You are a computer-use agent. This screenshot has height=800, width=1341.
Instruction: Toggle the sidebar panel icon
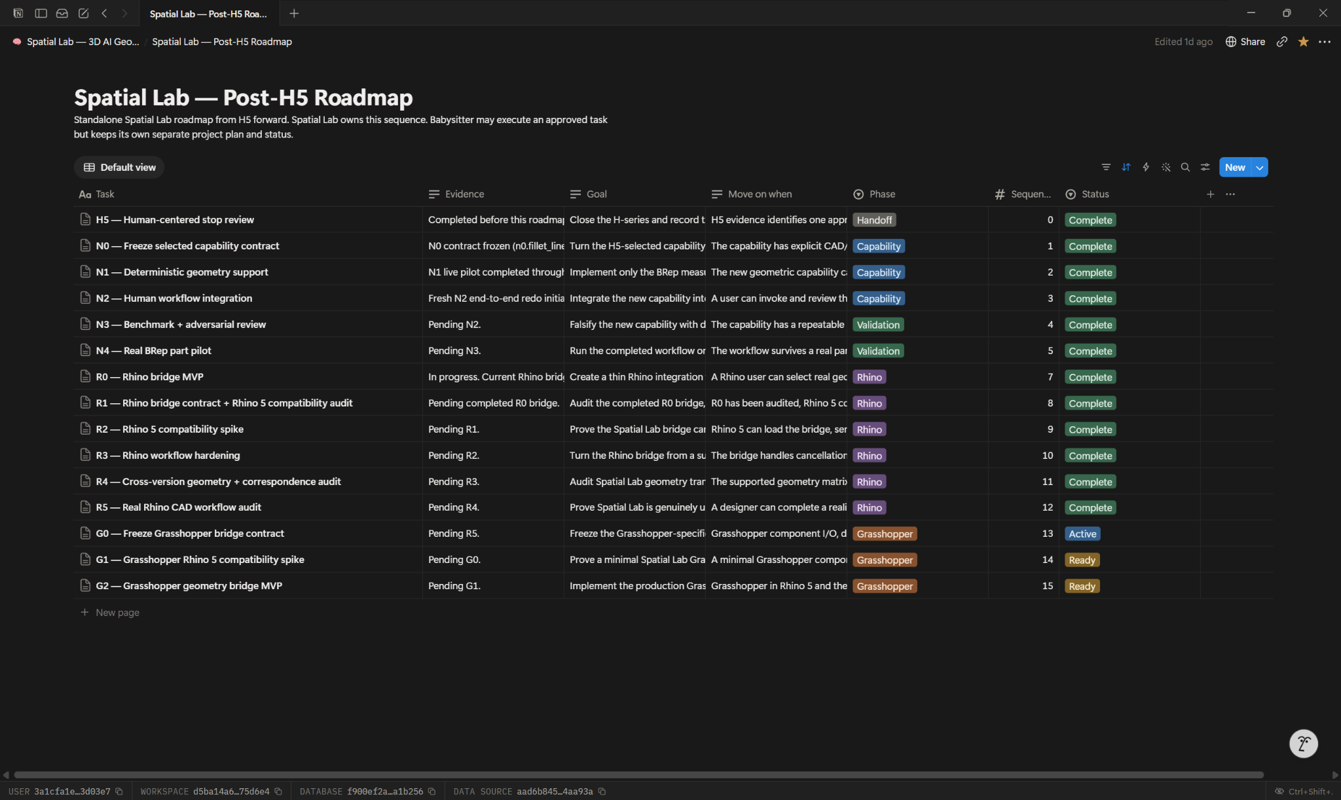41,13
